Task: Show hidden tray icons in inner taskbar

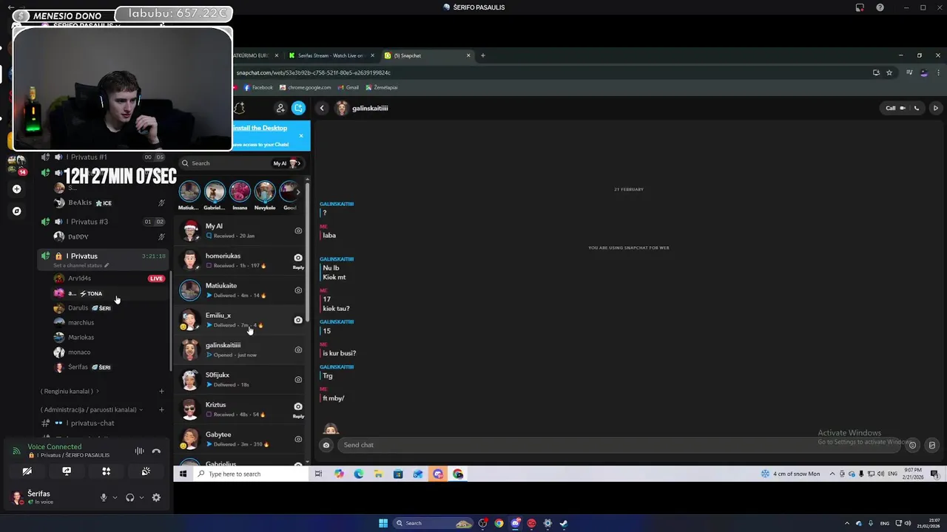Action: [832, 474]
